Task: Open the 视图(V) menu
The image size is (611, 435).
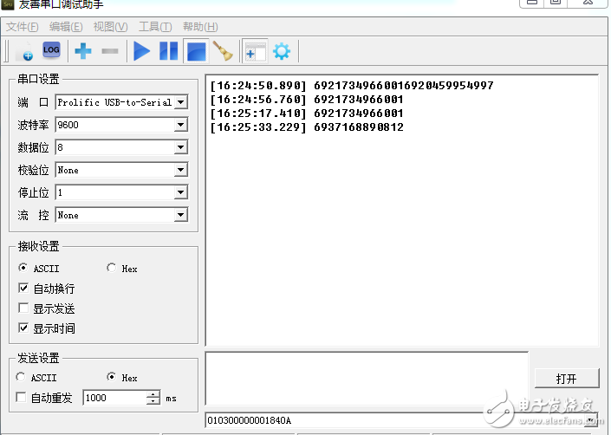Action: pos(110,27)
